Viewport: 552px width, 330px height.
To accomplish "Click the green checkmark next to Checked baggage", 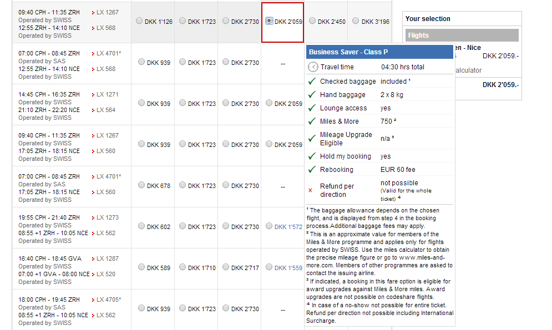I will [x=312, y=81].
